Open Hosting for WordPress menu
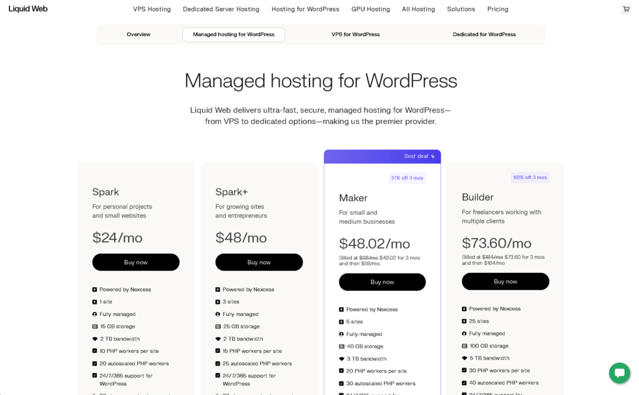This screenshot has height=395, width=639. (x=305, y=9)
